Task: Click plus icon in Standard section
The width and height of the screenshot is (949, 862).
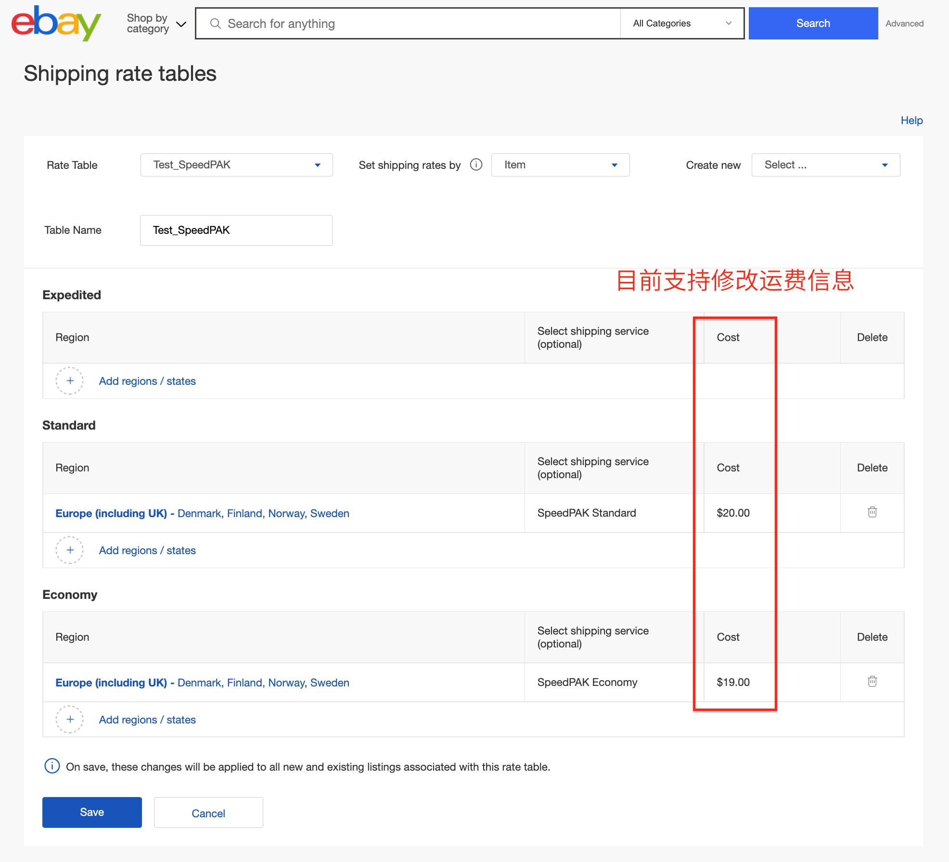Action: point(70,550)
